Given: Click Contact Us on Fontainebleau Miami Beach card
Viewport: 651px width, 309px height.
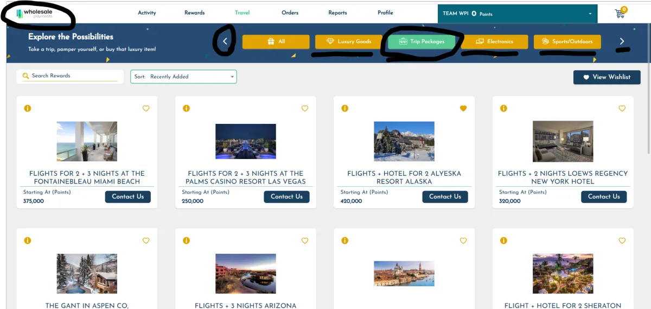Looking at the screenshot, I should (128, 196).
